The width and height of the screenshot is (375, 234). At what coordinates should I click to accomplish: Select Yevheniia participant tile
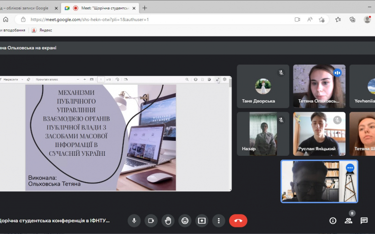pos(362,86)
